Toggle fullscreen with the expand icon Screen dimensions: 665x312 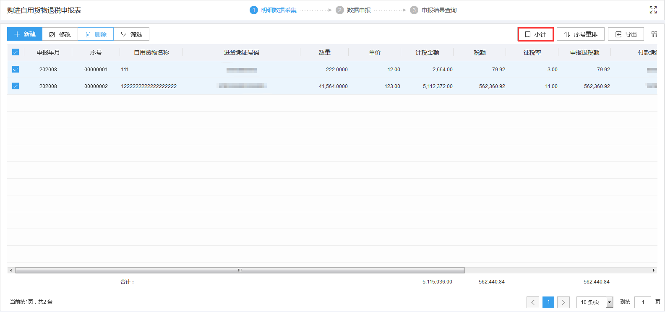tap(653, 10)
